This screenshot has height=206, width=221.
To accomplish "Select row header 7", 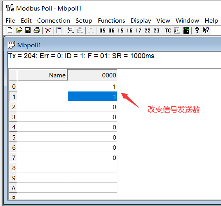I will 13,158.
